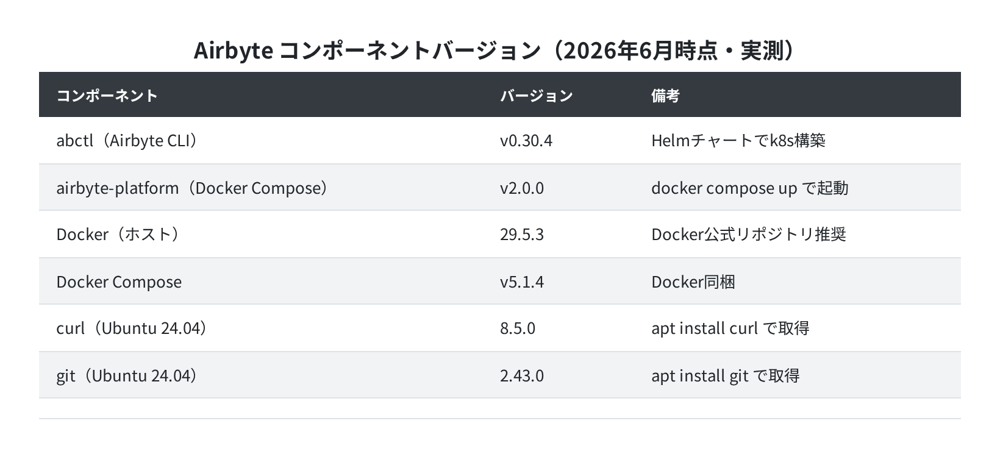This screenshot has height=457, width=1000.
Task: Click the Docker公式リポジトリ推奨 note
Action: pos(749,235)
